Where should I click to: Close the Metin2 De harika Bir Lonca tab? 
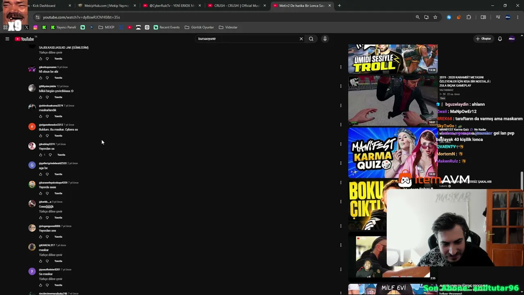click(x=330, y=6)
